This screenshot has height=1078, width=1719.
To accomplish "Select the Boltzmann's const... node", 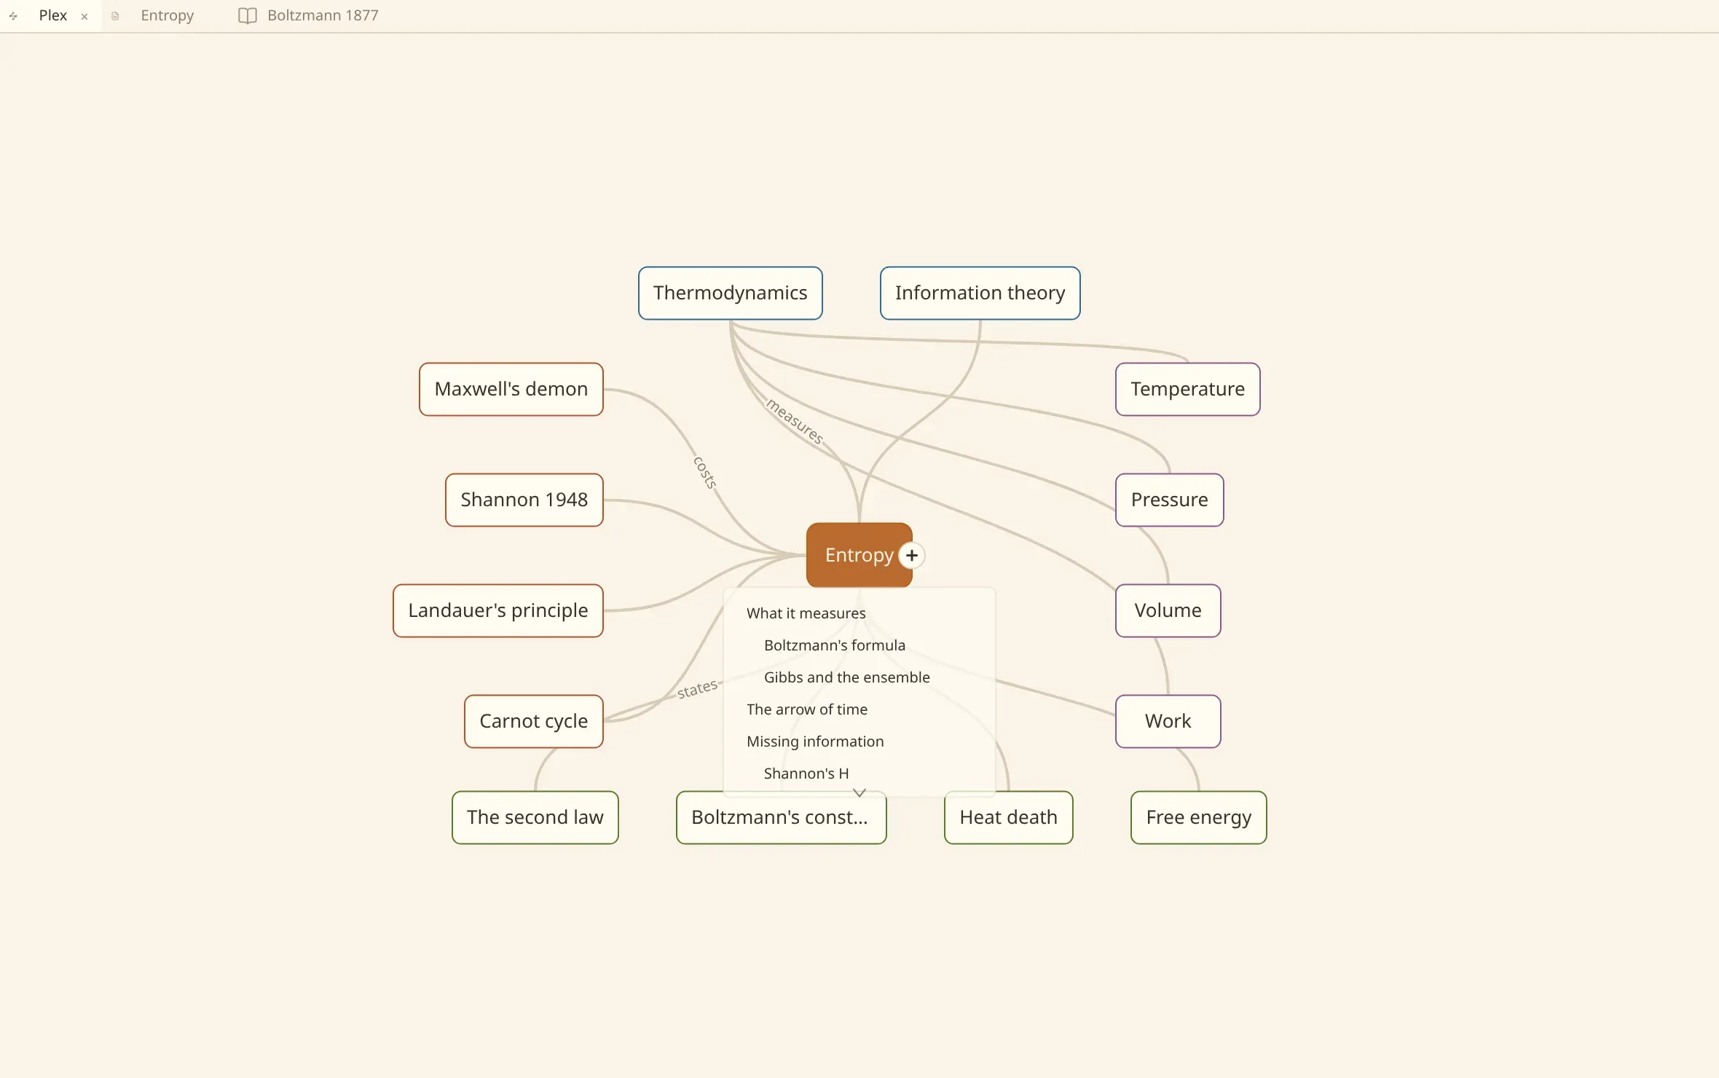I will [781, 817].
